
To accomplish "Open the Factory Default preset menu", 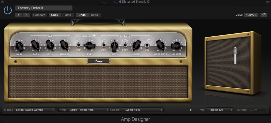I will coord(44,8).
